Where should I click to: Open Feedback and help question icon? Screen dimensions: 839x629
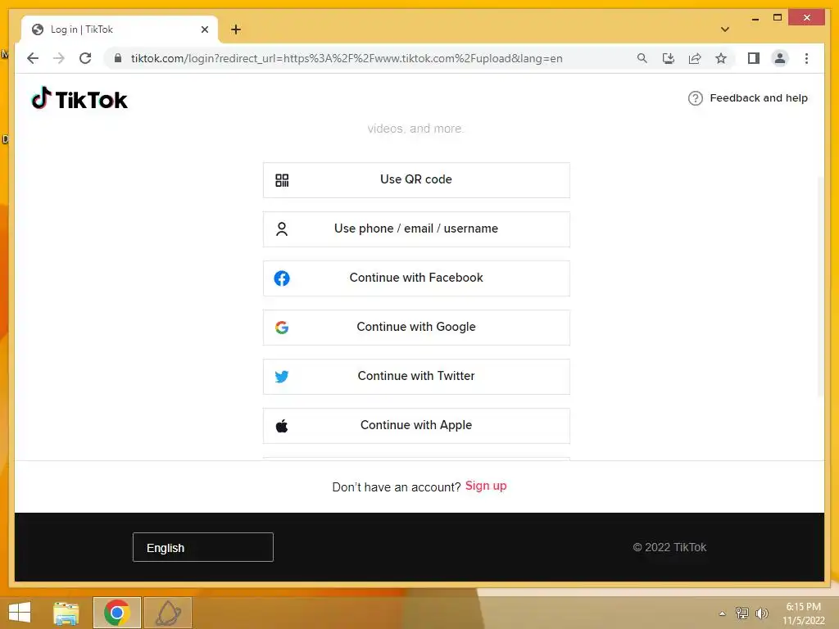tap(695, 98)
